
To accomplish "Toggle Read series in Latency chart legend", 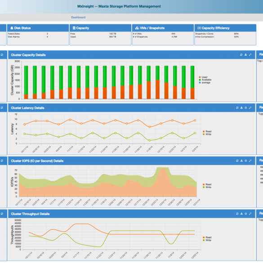I will pos(207,131).
